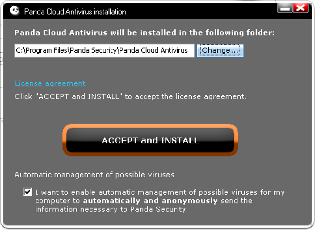Click the panda logo in the title bar
Image resolution: width=315 pixels, height=230 pixels.
click(14, 11)
